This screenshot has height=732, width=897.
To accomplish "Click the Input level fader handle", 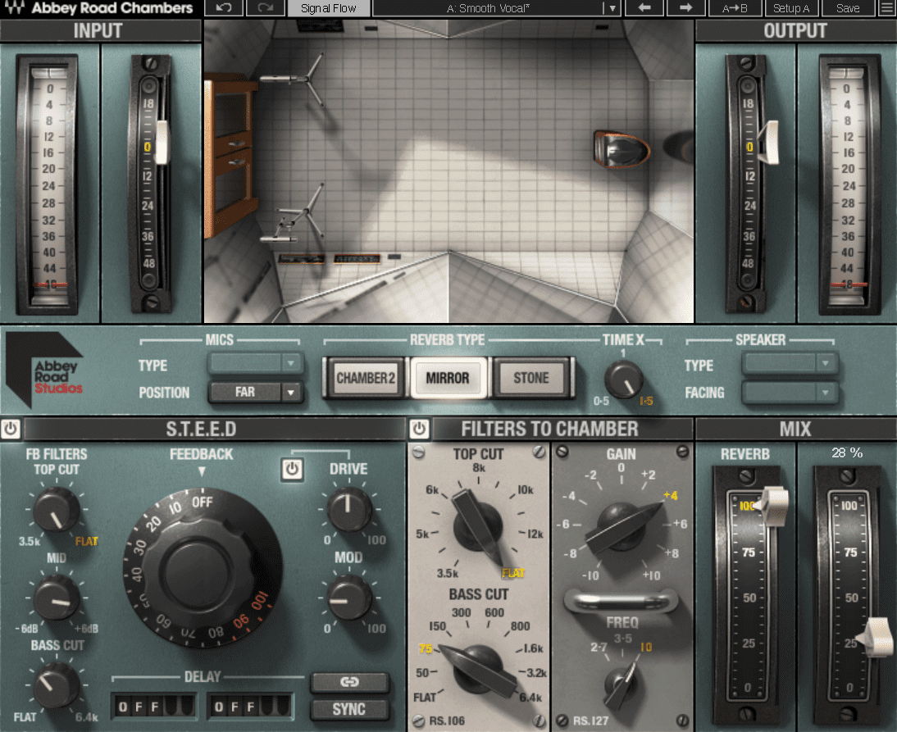I will click(162, 142).
